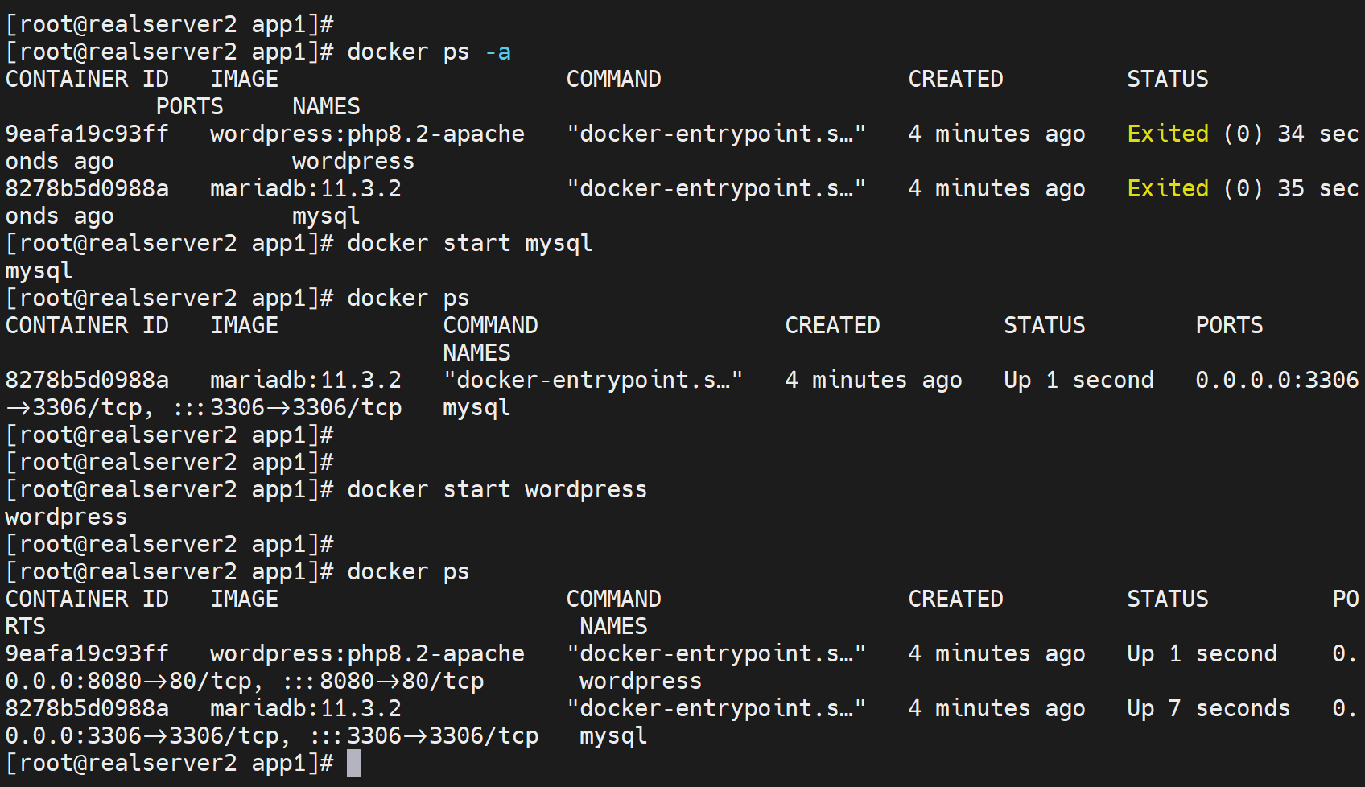Click the blinking cursor at last prompt
This screenshot has height=787, width=1365.
point(353,763)
